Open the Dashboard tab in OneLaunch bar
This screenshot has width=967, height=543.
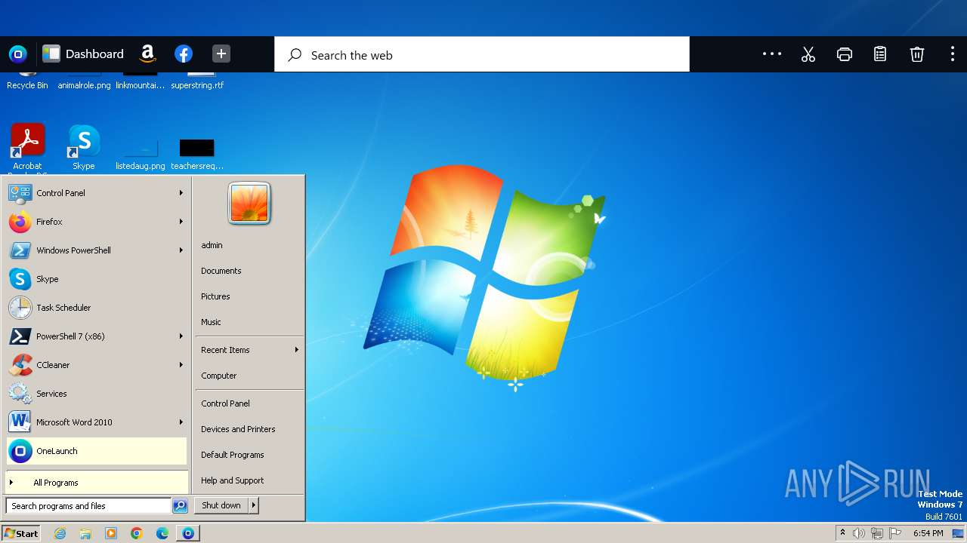(83, 54)
